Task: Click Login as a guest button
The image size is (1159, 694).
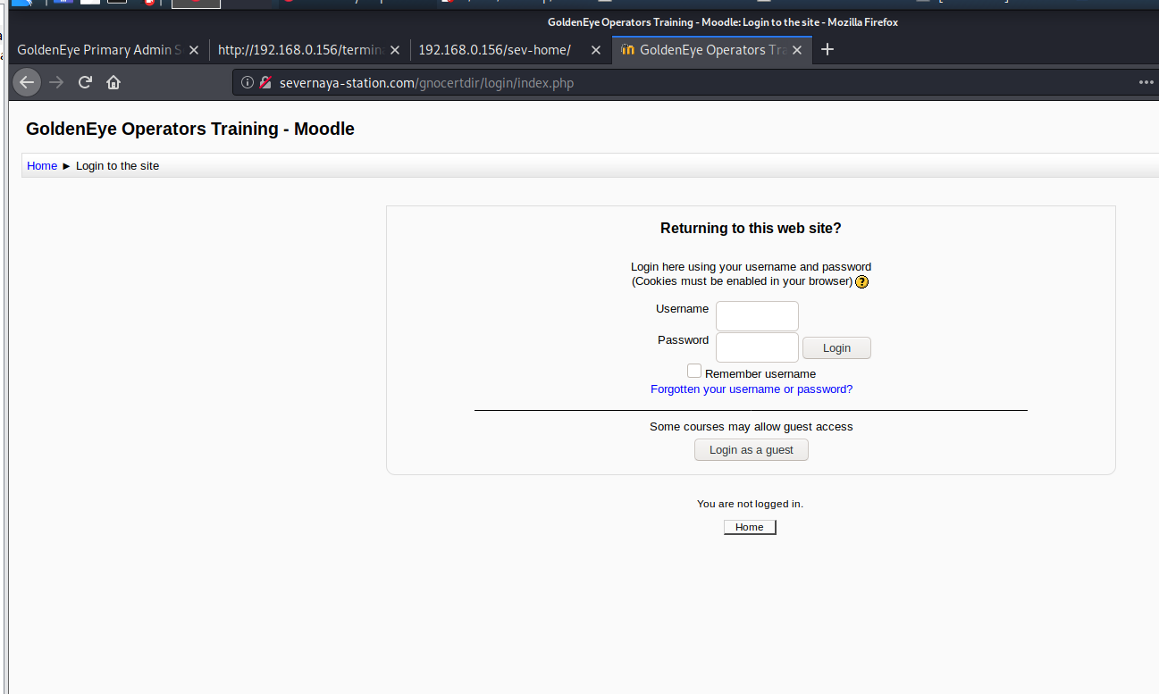Action: coord(752,449)
